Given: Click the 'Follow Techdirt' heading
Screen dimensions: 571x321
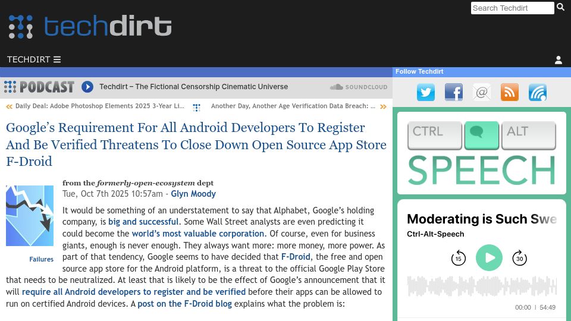Looking at the screenshot, I should [419, 72].
